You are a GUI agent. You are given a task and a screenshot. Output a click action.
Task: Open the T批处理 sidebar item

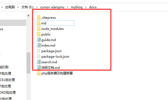[6, 86]
